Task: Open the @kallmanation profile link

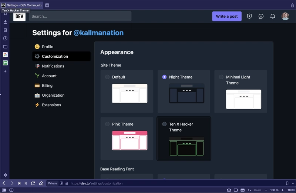Action: click(98, 33)
